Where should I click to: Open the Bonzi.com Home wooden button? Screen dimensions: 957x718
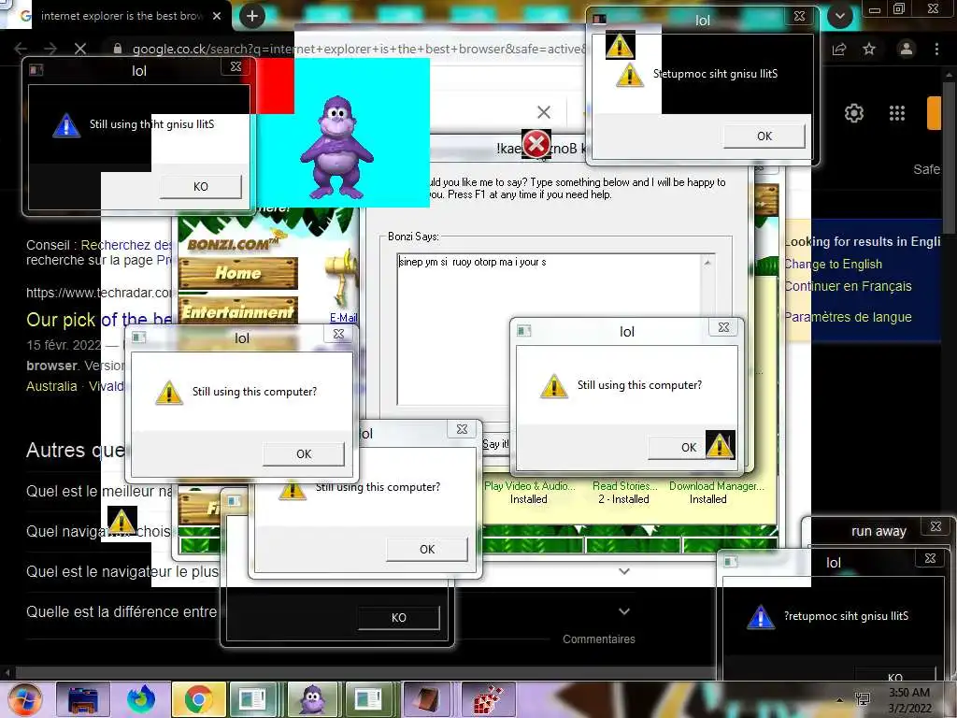237,273
